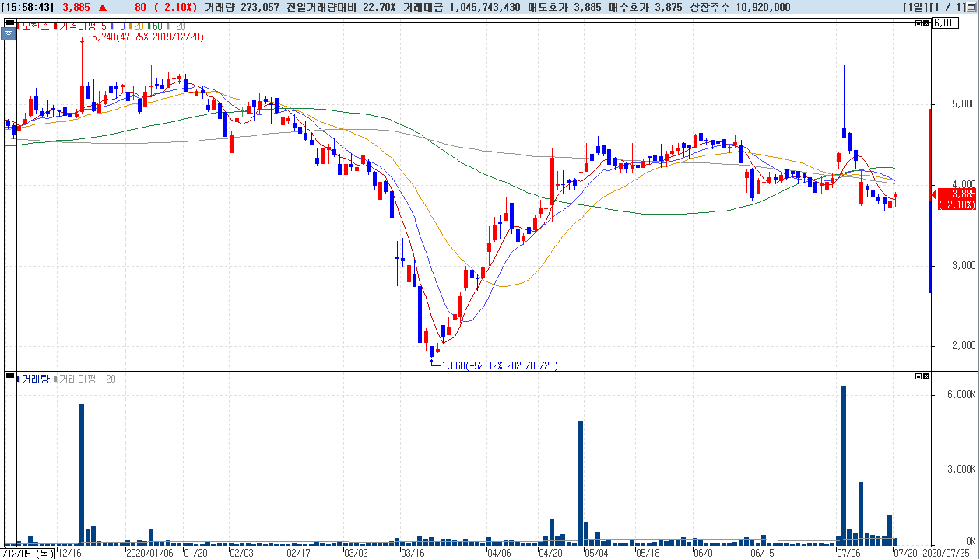Select the 거래이평 120 volume average legend
The width and height of the screenshot is (980, 559).
(86, 379)
